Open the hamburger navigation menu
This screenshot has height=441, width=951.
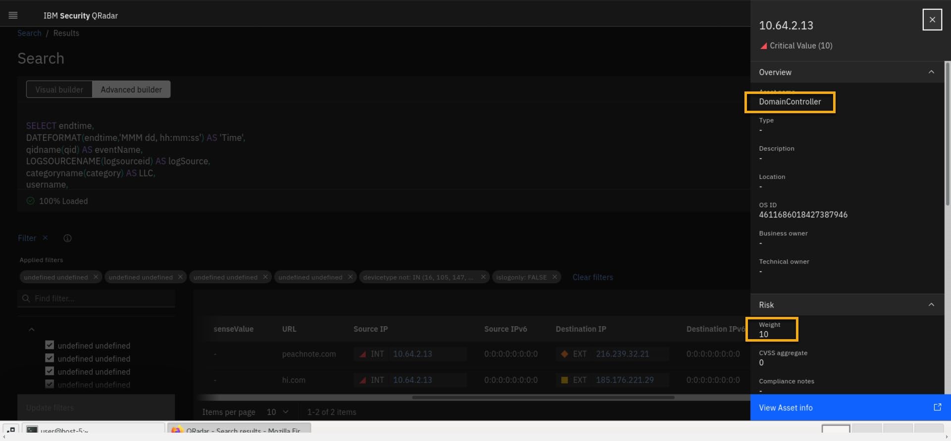click(x=13, y=15)
